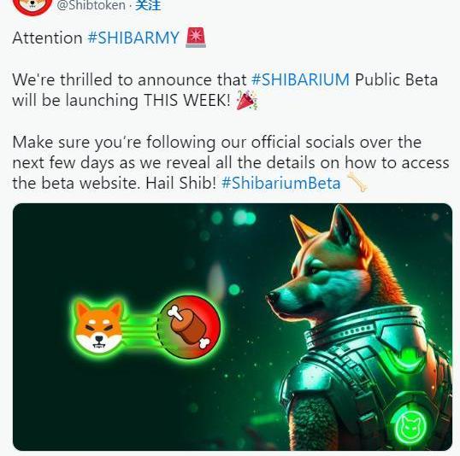This screenshot has width=460, height=456.
Task: Click the "THIS WEEK!" text
Action: click(x=187, y=100)
